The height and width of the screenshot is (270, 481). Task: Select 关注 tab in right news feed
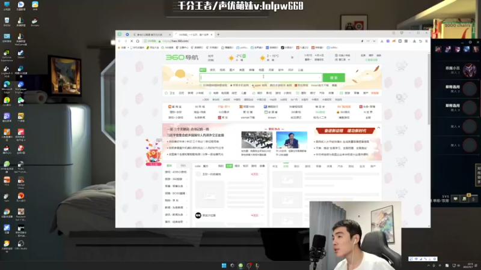(x=275, y=166)
